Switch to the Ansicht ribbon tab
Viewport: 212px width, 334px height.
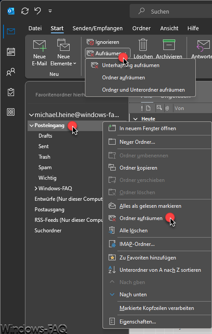[169, 28]
